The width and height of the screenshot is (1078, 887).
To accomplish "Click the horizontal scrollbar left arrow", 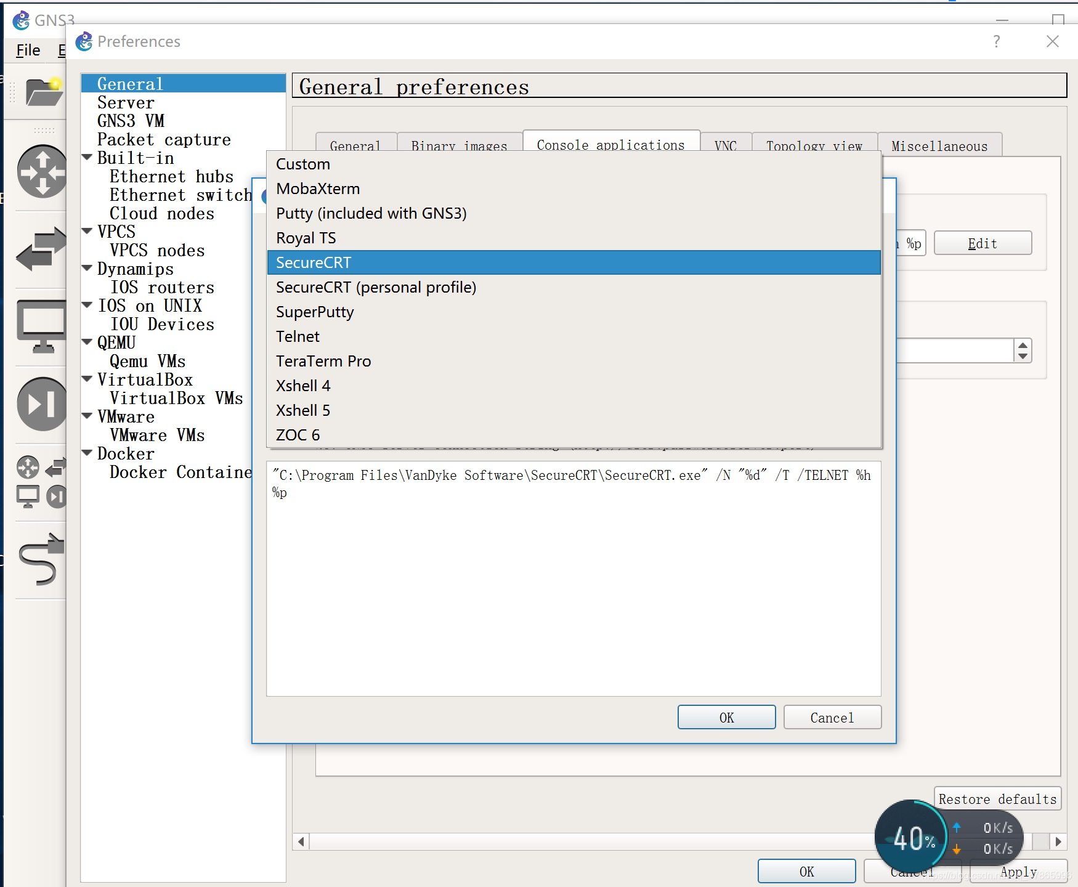I will [301, 841].
